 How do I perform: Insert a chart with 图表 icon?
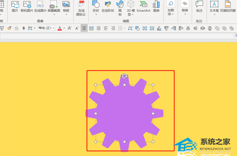coord(156,6)
